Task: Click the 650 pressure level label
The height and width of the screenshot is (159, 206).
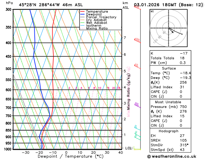Action: 9,99
